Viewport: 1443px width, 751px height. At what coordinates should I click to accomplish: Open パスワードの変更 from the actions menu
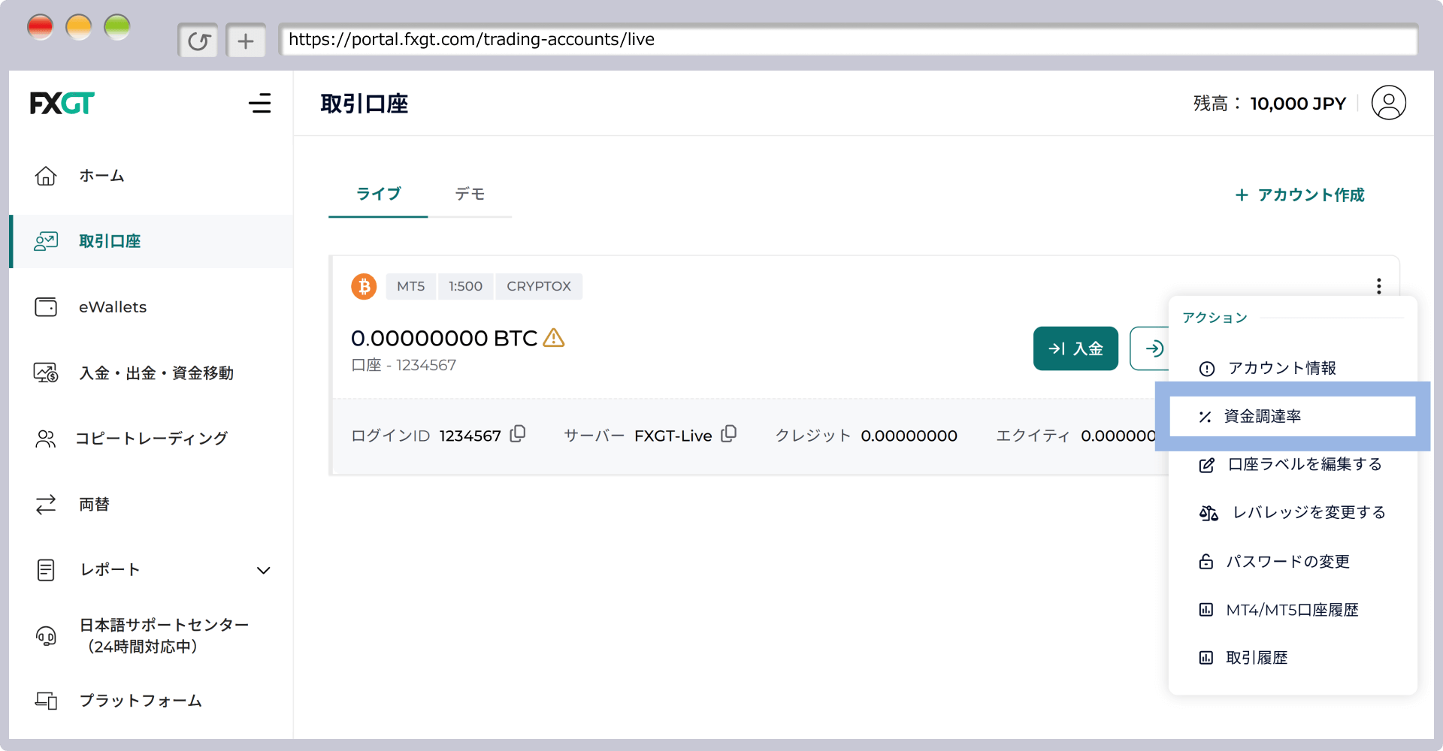[1287, 562]
